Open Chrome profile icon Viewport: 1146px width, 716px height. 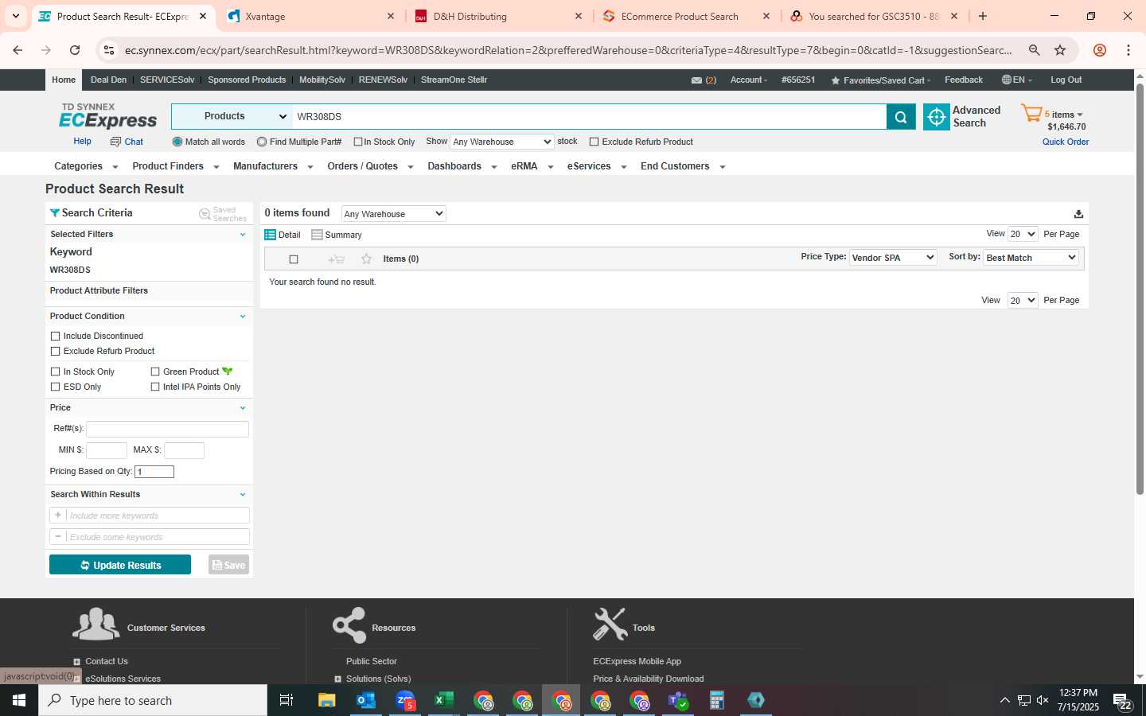(1100, 50)
